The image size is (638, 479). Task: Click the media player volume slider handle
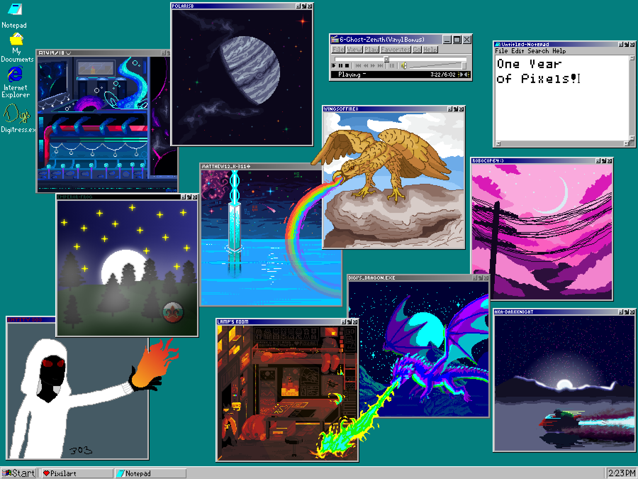point(464,66)
